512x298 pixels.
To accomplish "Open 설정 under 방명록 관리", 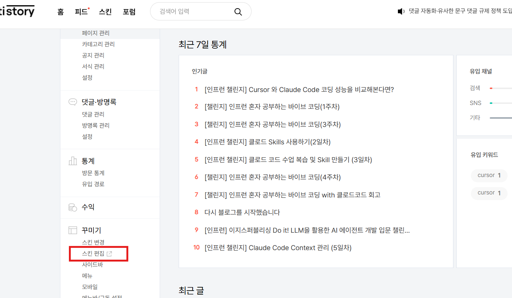I will [87, 137].
